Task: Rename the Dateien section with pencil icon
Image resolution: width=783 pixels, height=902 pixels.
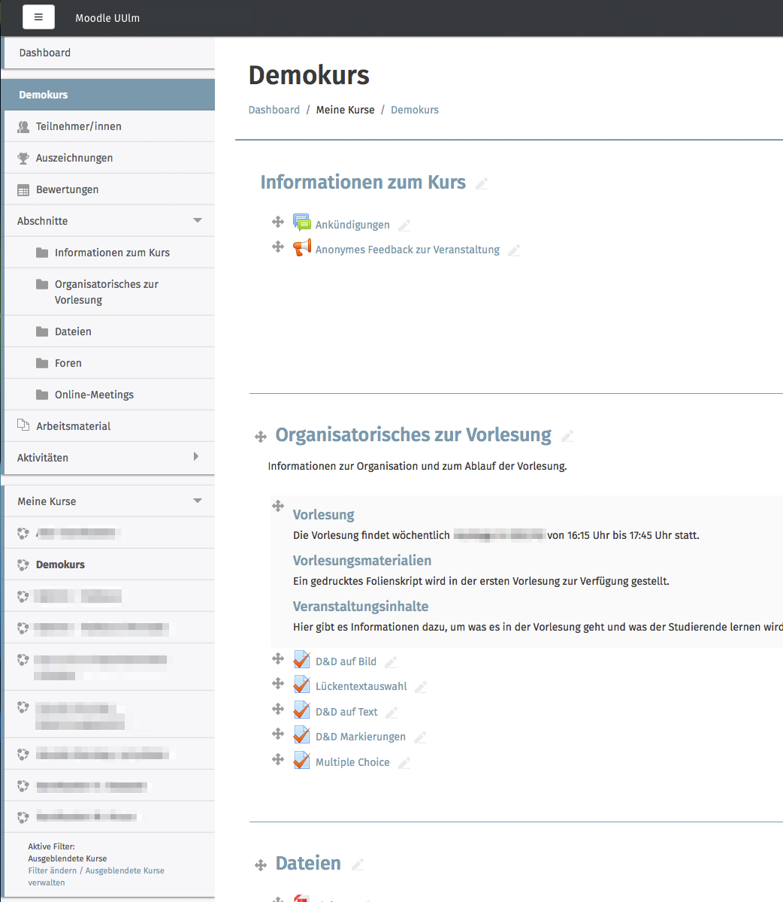Action: [x=358, y=865]
